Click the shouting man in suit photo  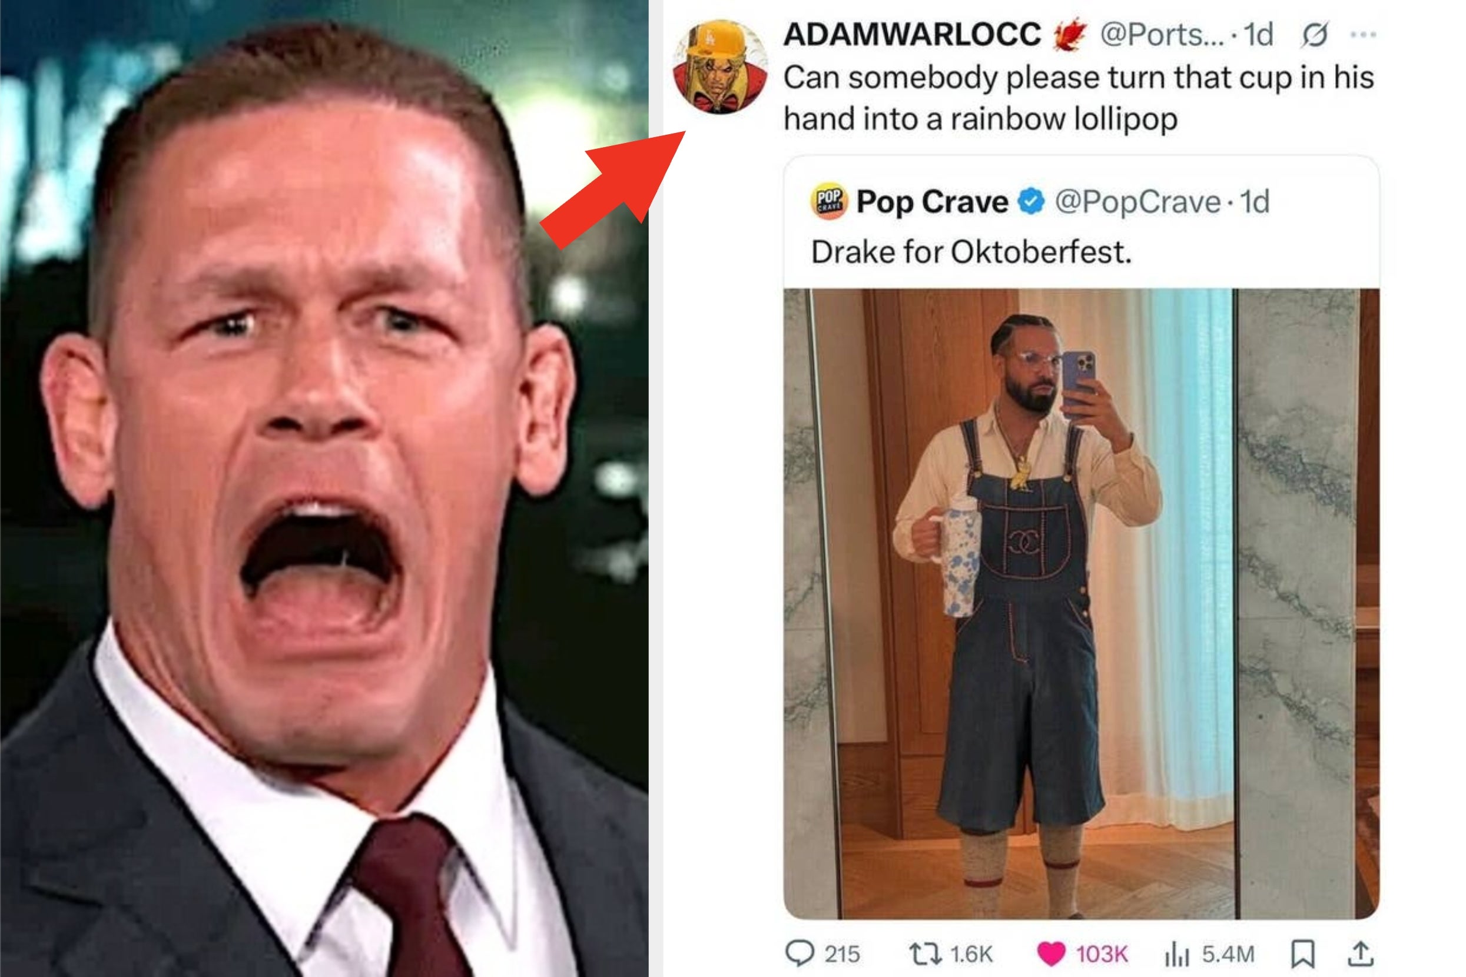pos(324,488)
